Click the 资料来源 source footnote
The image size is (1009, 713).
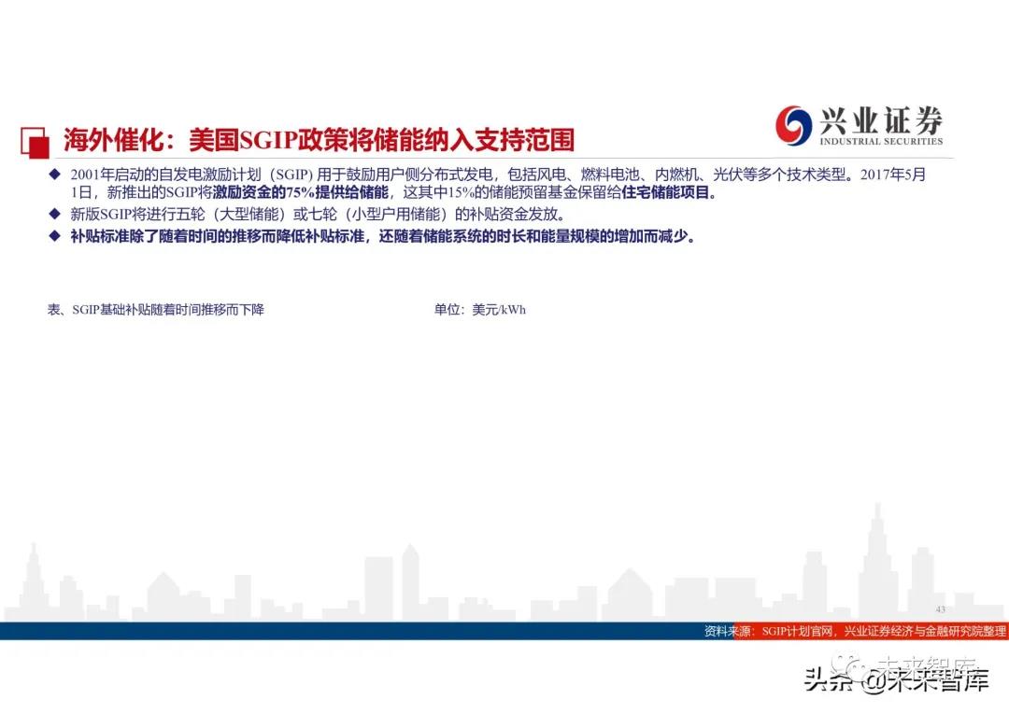[855, 632]
